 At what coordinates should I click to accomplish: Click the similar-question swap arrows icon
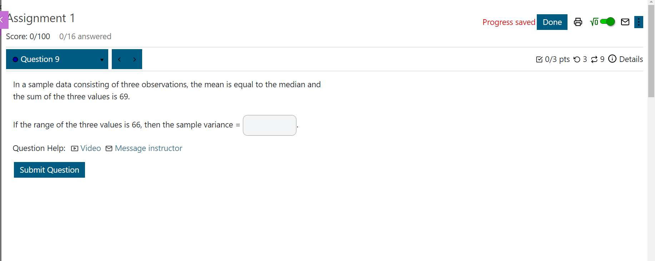595,59
